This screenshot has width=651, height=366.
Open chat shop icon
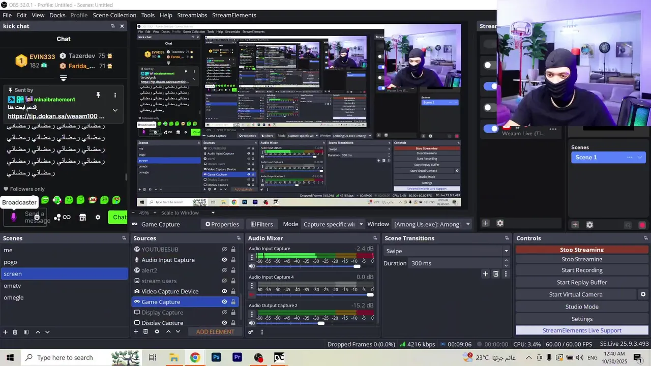tap(82, 217)
